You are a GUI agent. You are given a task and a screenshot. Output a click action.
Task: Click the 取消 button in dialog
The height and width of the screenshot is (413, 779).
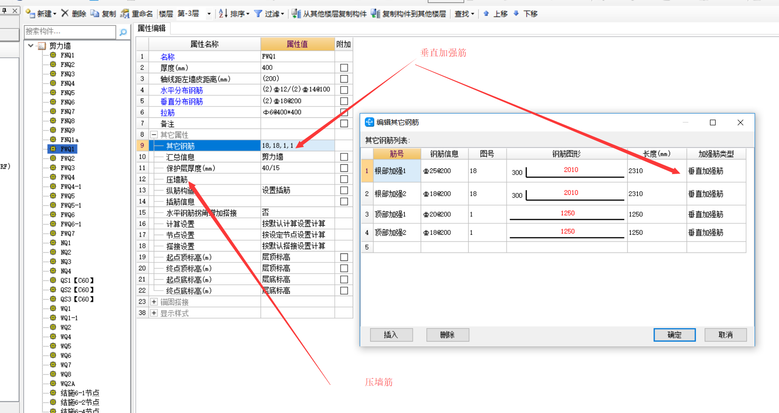coord(725,335)
